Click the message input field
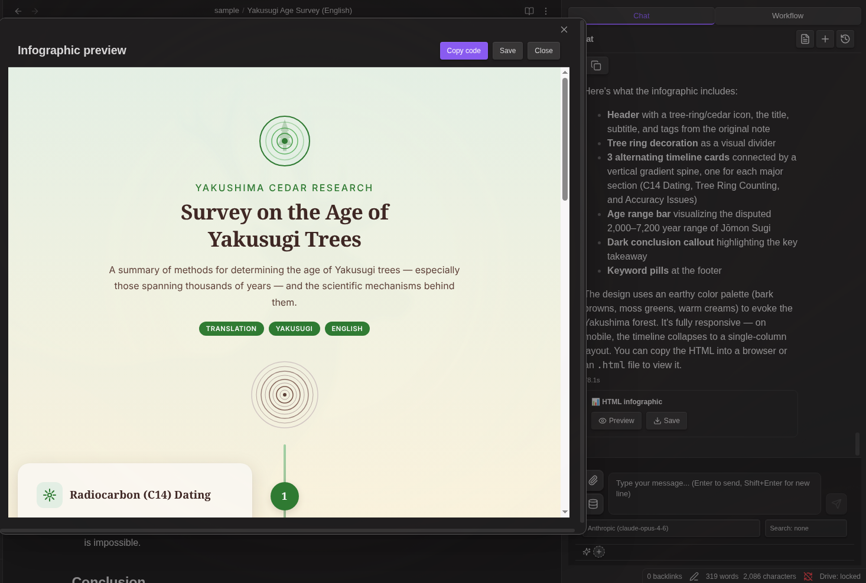866x583 pixels. [x=714, y=493]
